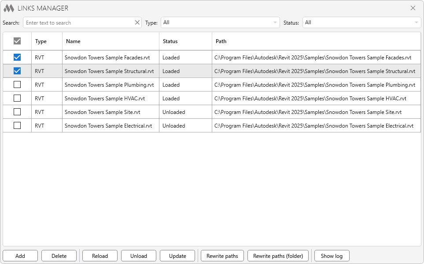The width and height of the screenshot is (424, 264).
Task: Click the Path column header
Action: coord(221,41)
